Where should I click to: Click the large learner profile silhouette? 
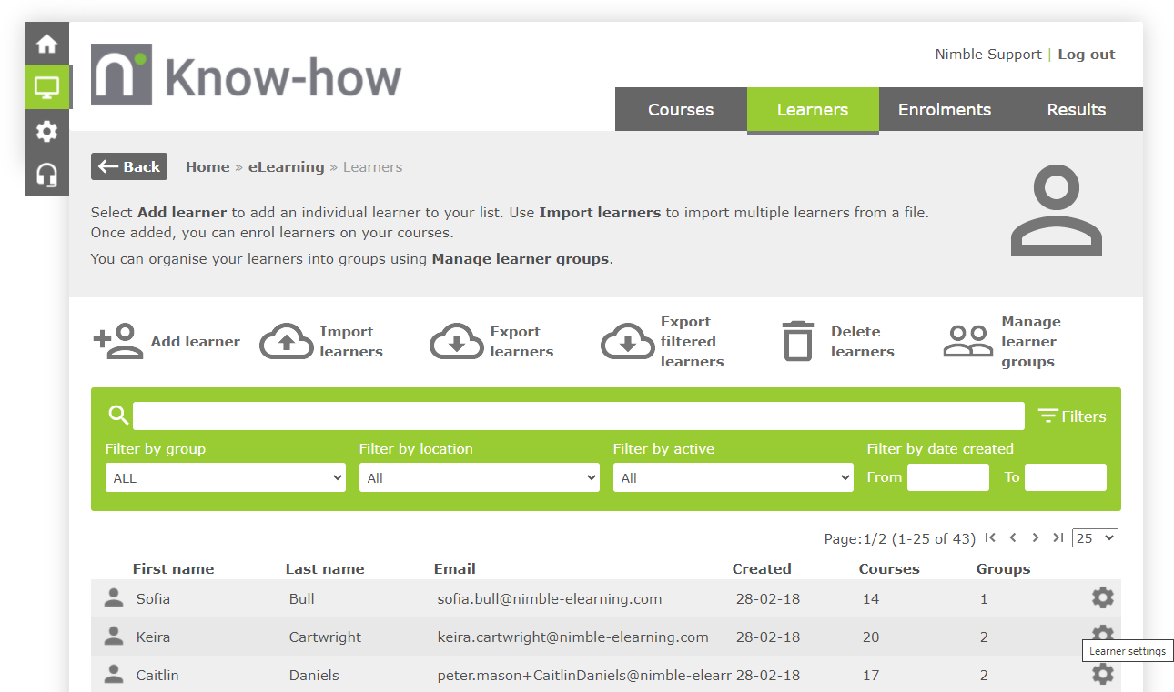point(1057,211)
